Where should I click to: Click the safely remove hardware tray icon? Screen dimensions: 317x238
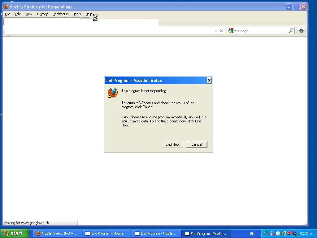click(267, 233)
